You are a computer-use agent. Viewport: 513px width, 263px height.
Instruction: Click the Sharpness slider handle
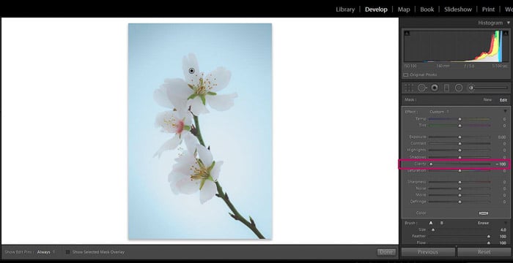tap(460, 182)
